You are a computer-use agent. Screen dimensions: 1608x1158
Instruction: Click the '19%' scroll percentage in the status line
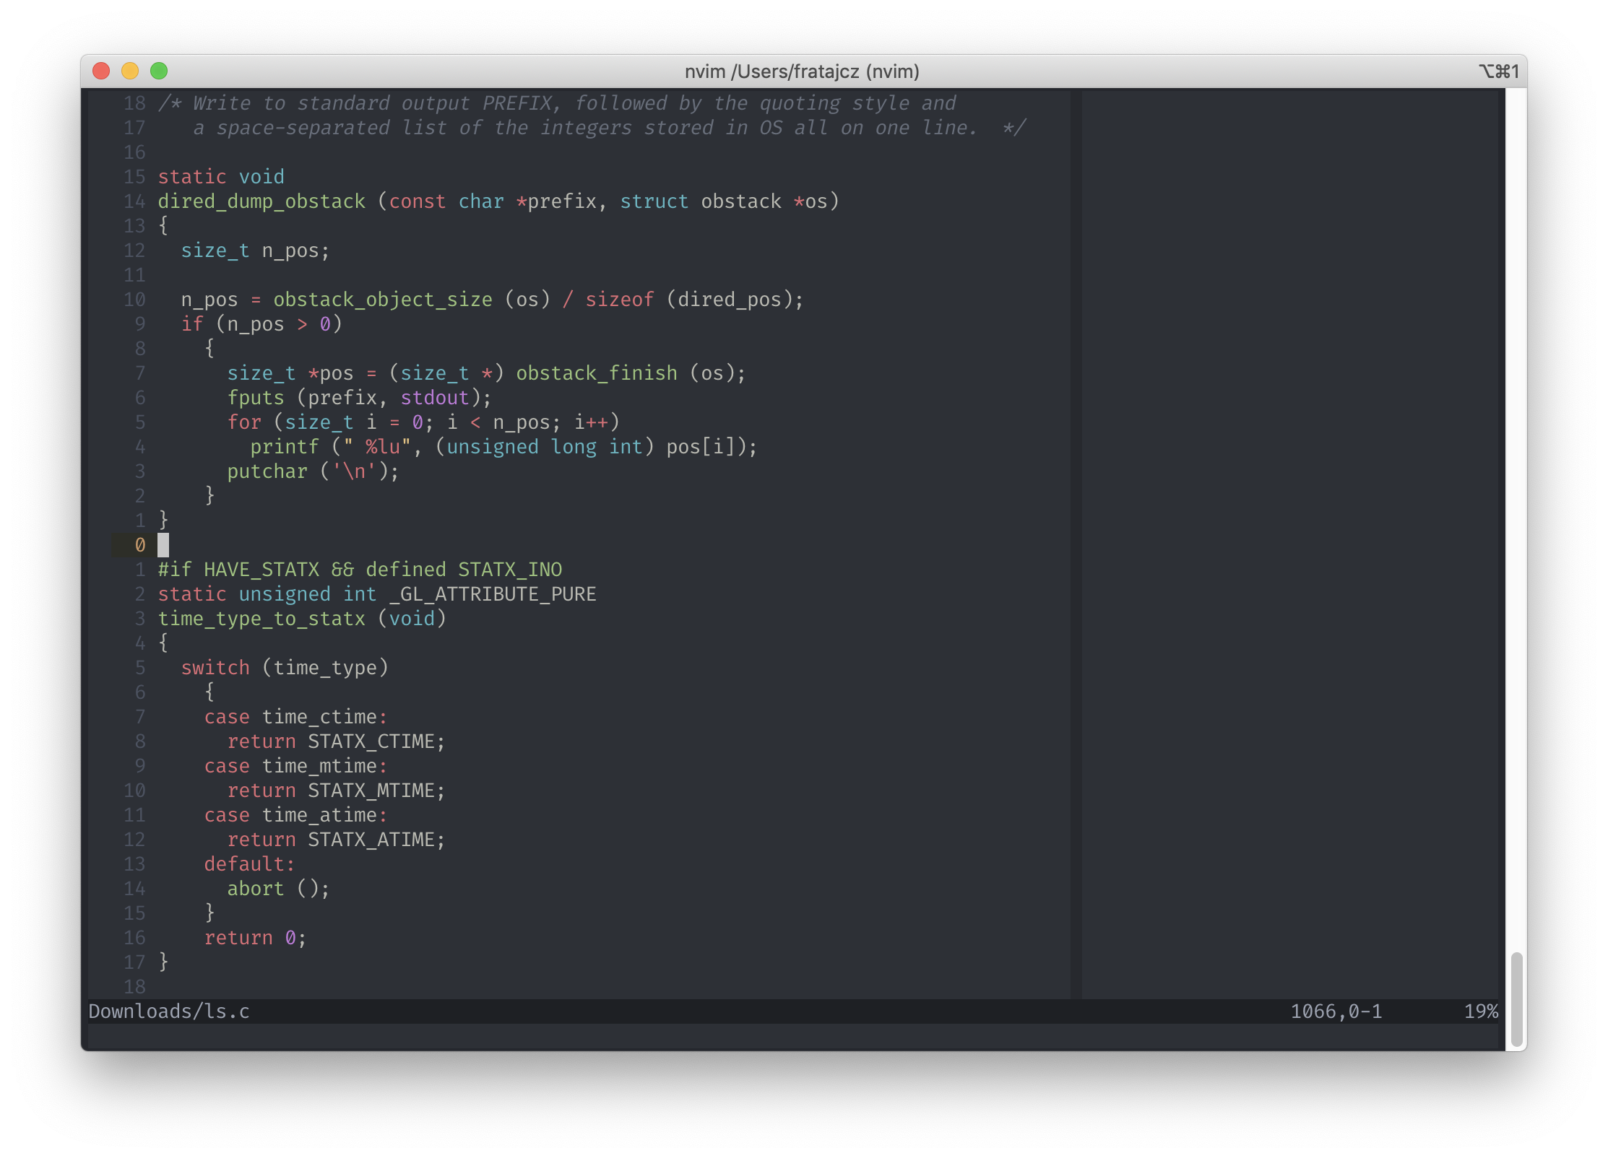click(1481, 1011)
